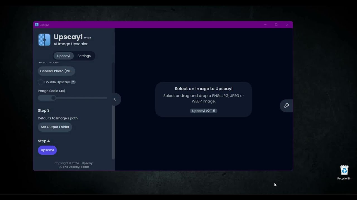Click Defaults to Image's path text
The width and height of the screenshot is (357, 200).
pos(58,118)
